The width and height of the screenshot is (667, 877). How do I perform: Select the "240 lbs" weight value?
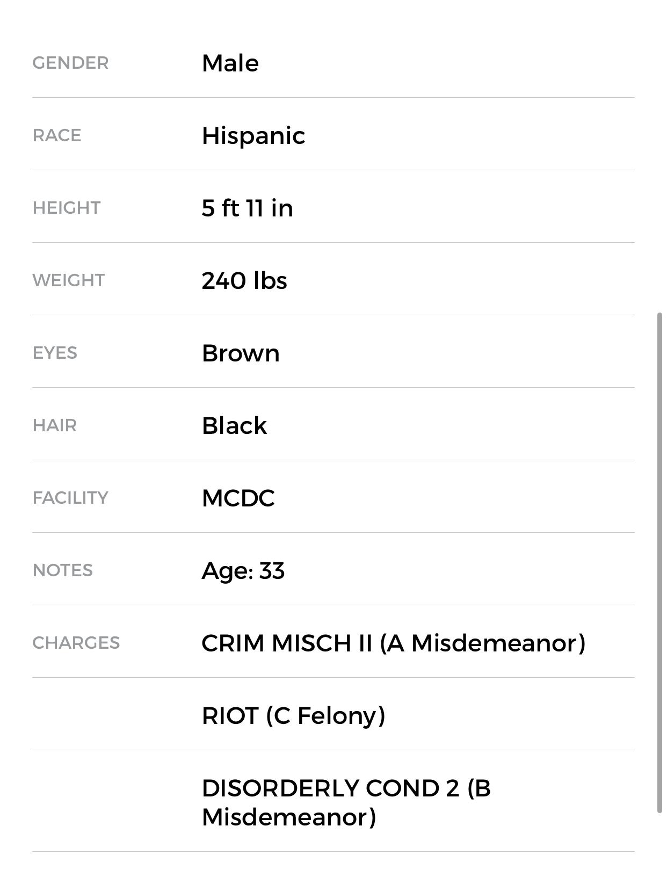[244, 280]
